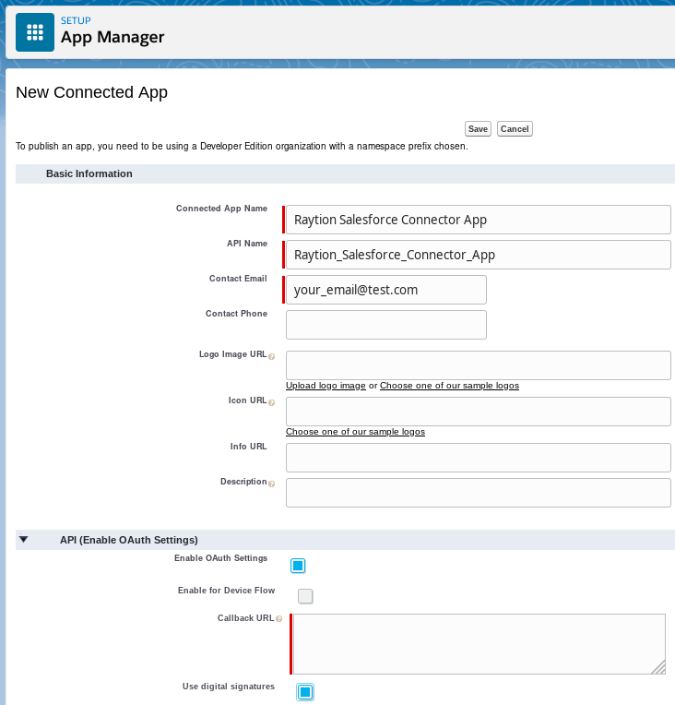Click the Basic Information section header
Screen dimensions: 675x705
pos(345,174)
